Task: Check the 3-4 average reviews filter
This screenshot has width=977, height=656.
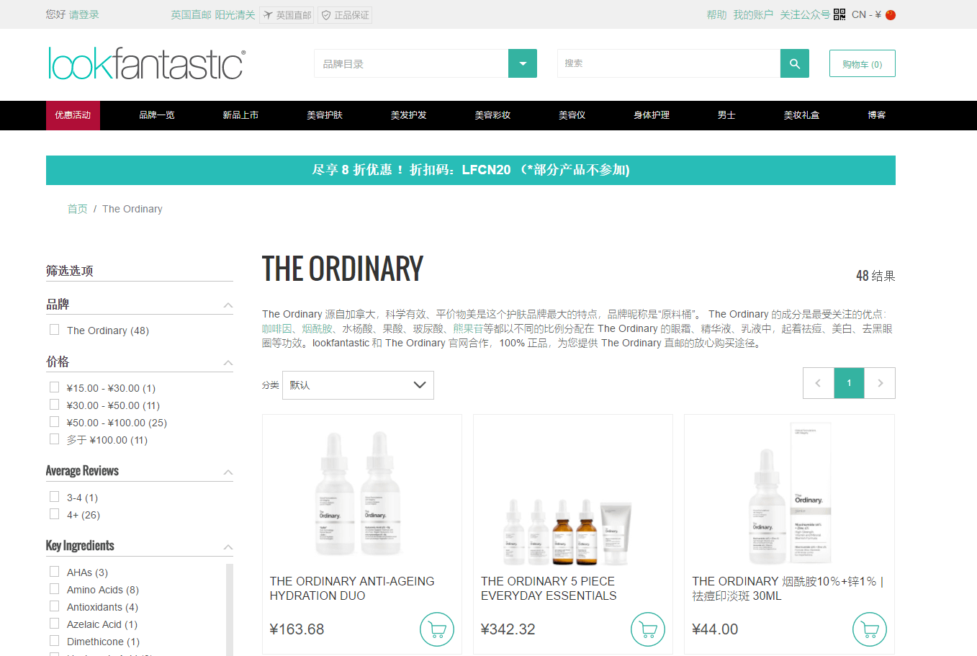Action: (54, 497)
